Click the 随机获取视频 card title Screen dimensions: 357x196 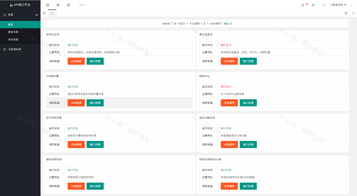[x=54, y=159]
